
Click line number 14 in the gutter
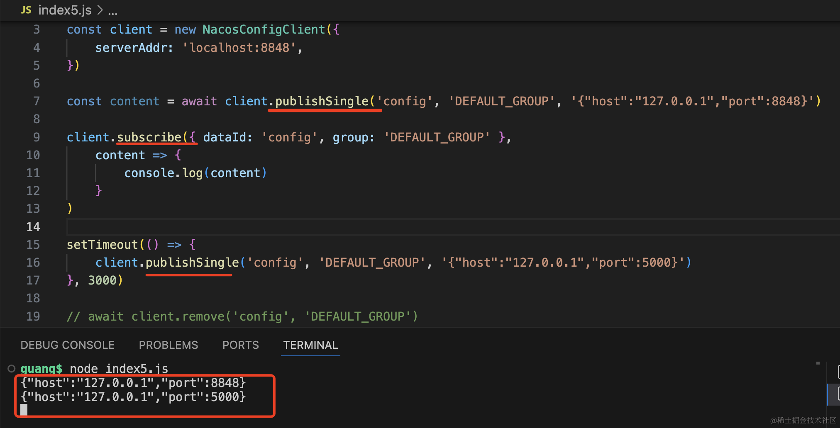33,227
